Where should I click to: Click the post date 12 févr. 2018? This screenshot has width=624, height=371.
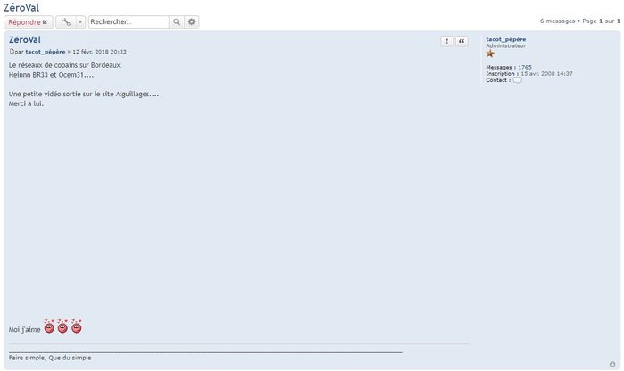tap(99, 52)
